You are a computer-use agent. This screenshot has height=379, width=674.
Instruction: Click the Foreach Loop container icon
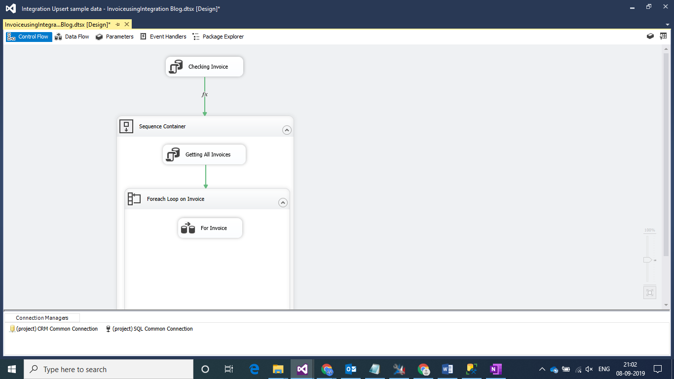(x=134, y=199)
